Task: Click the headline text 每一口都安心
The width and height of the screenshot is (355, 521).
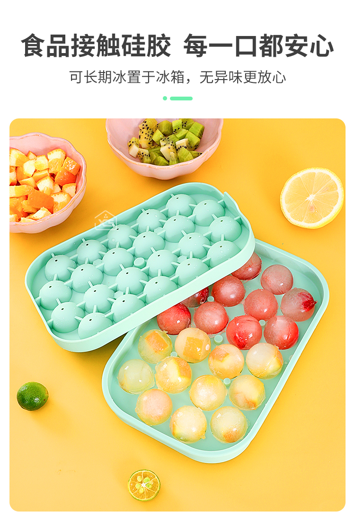Action: (x=258, y=45)
